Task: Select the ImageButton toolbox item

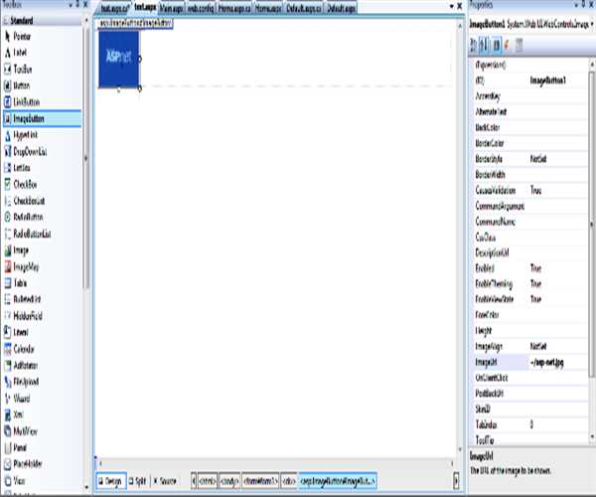Action: click(x=29, y=118)
